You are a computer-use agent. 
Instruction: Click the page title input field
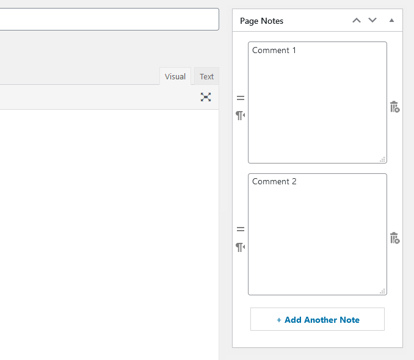(x=109, y=19)
